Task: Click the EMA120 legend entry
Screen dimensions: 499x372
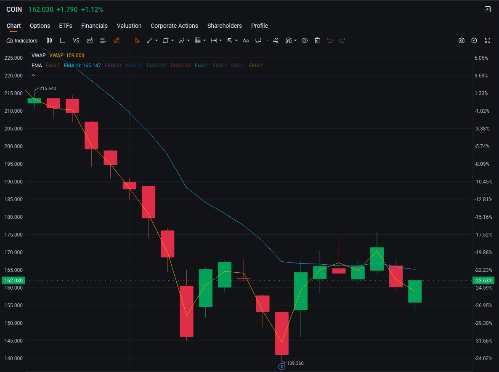Action: [x=157, y=66]
